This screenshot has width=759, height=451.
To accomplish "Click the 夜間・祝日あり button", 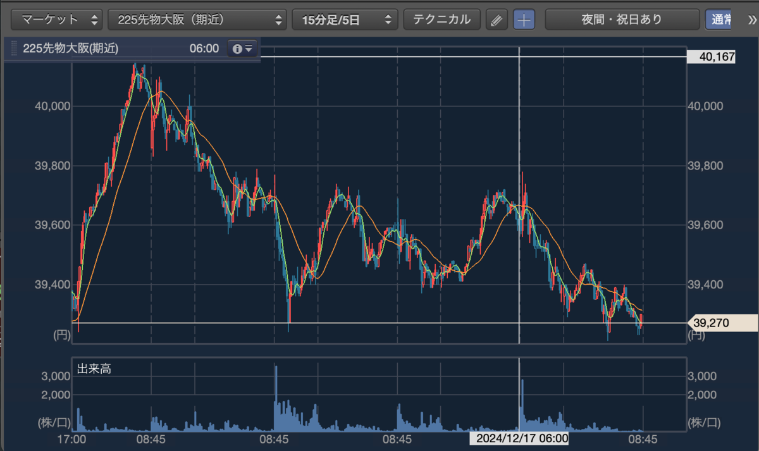I will click(x=622, y=20).
